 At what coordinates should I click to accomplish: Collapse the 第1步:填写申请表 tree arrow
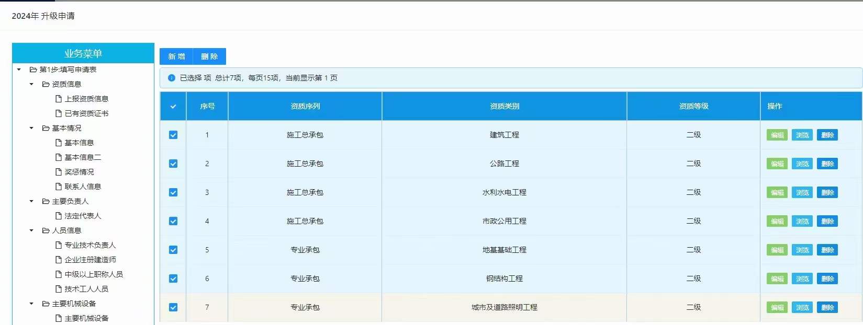(x=19, y=69)
